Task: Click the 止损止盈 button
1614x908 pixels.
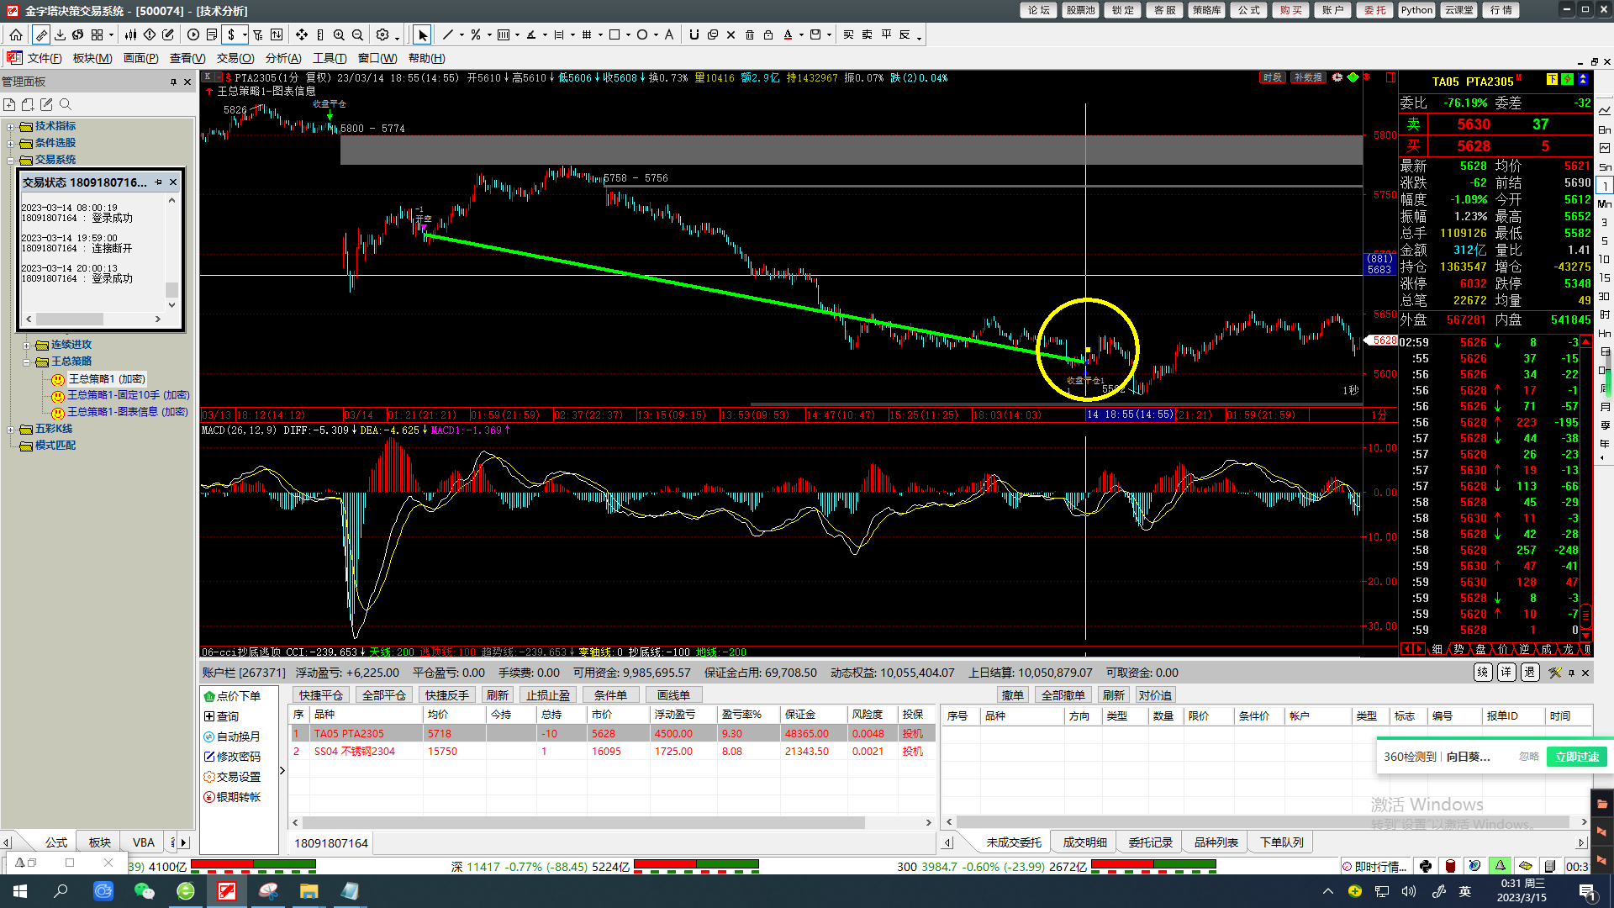Action: (x=548, y=695)
